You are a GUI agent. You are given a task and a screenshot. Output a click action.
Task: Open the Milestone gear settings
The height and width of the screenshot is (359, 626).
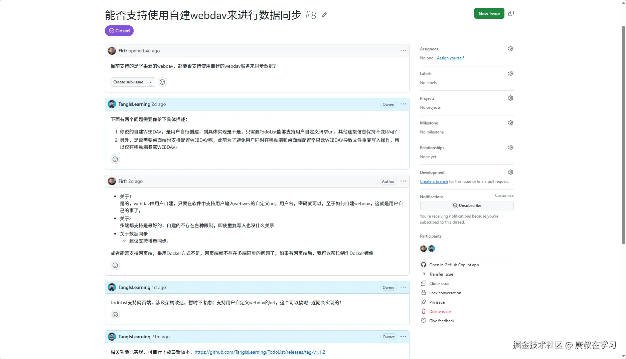click(510, 123)
